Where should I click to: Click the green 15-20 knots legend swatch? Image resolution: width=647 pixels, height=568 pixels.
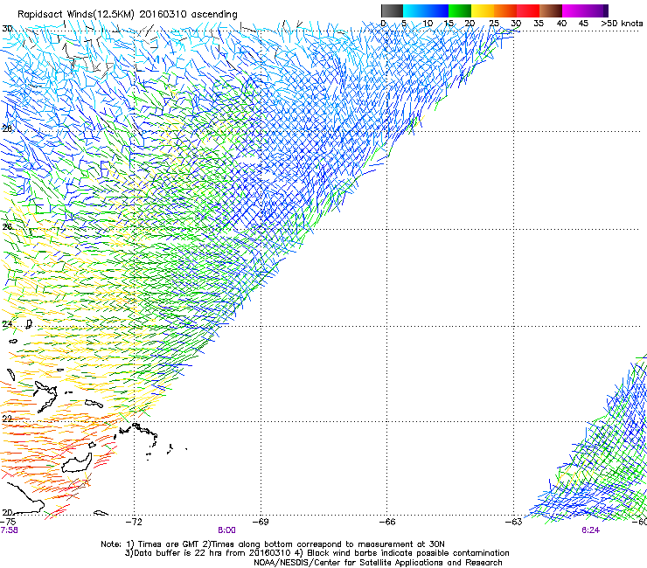460,10
